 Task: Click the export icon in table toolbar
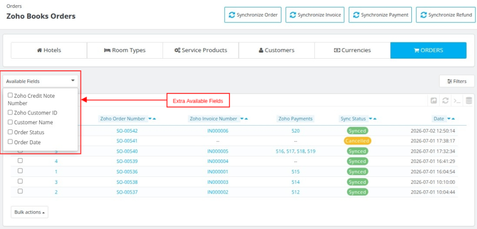click(434, 101)
